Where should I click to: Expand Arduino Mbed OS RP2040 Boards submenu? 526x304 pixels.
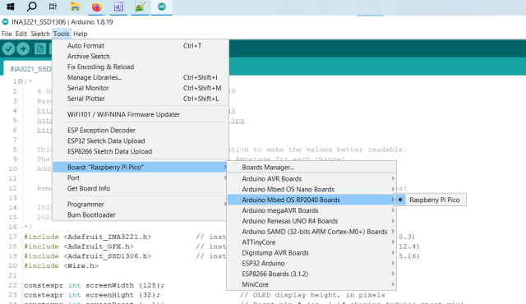[x=311, y=200]
